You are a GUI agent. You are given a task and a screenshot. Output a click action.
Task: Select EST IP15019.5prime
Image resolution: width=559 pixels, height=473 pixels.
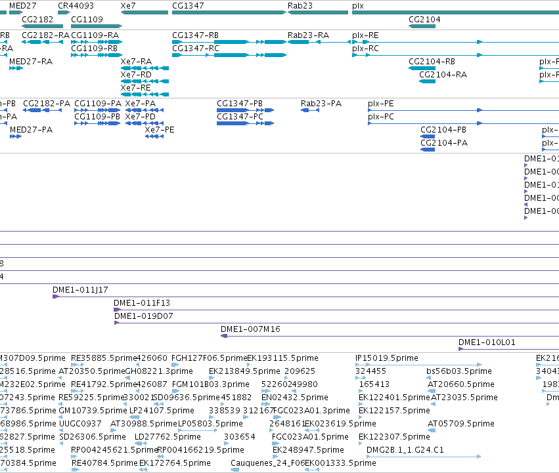418,365
